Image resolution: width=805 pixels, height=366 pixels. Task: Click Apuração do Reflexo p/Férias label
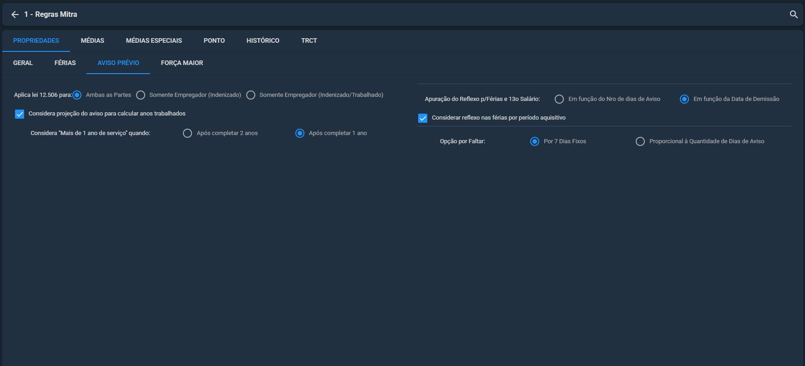click(482, 99)
